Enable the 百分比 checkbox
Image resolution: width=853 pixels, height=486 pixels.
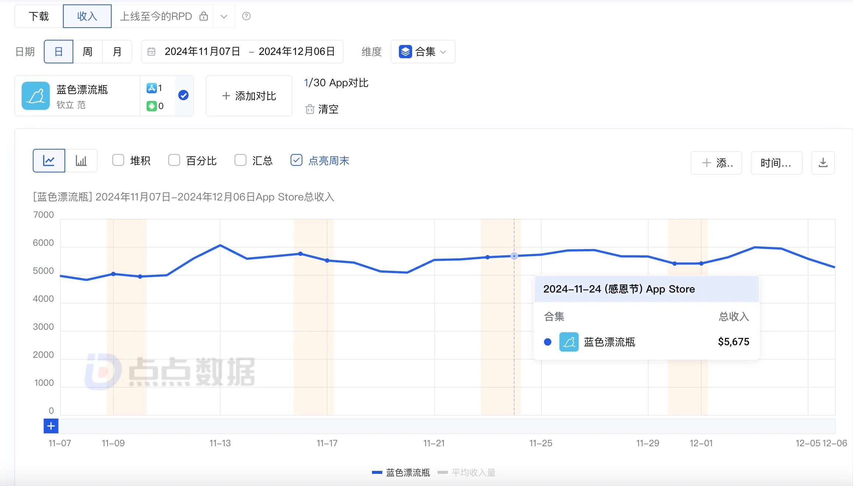point(174,160)
